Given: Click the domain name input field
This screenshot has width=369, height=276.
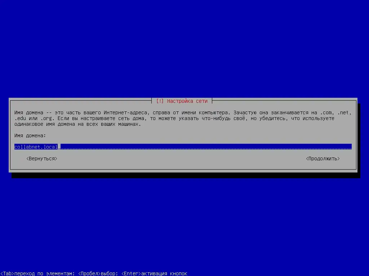Looking at the screenshot, I should (x=183, y=147).
